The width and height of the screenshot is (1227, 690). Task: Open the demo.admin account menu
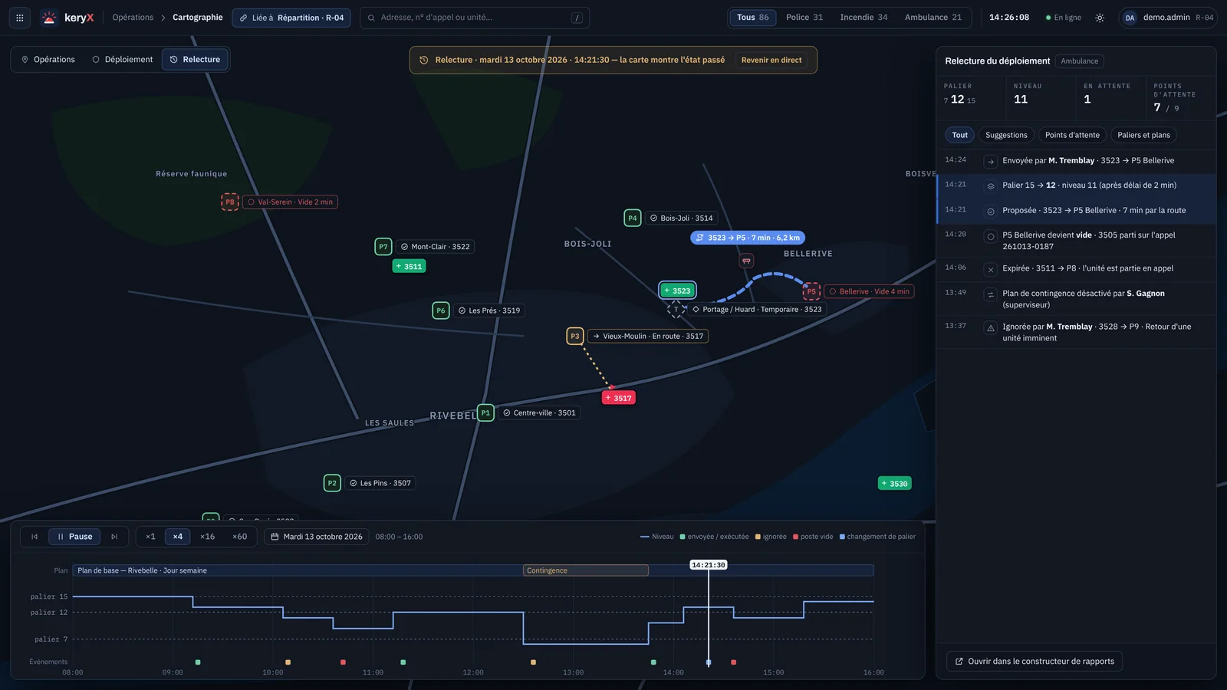tap(1168, 18)
